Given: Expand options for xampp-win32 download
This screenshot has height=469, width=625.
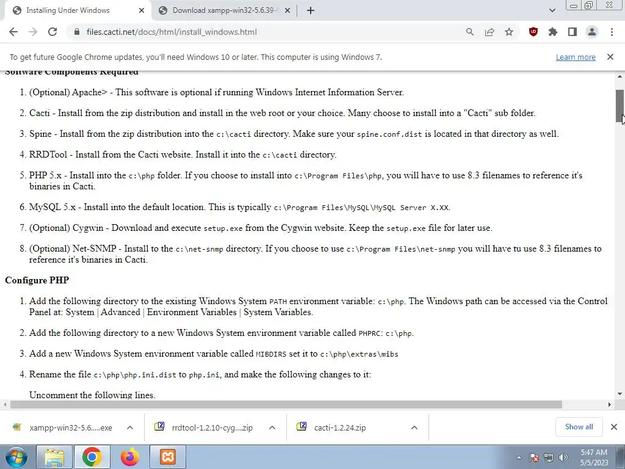Looking at the screenshot, I should 129,427.
